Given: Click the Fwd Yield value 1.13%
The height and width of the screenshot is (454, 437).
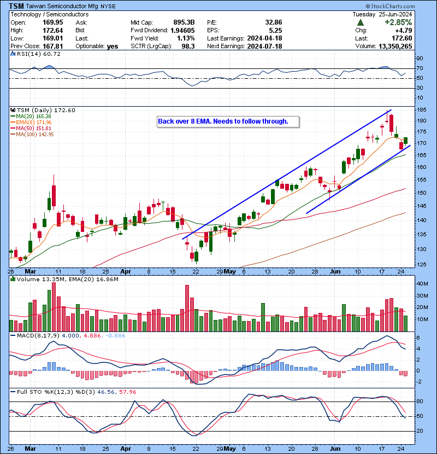Looking at the screenshot, I should pos(186,38).
